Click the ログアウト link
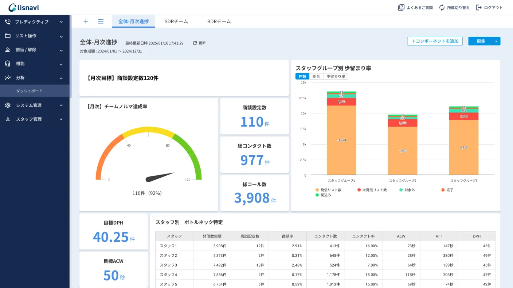 tap(493, 8)
